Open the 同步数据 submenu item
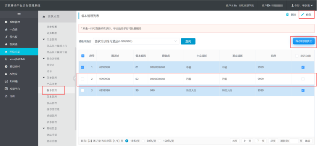Viewport: 317px width, 146px height. 52,33
